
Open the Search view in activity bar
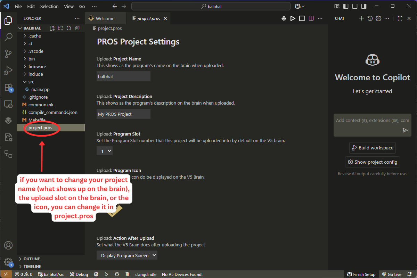point(8,37)
